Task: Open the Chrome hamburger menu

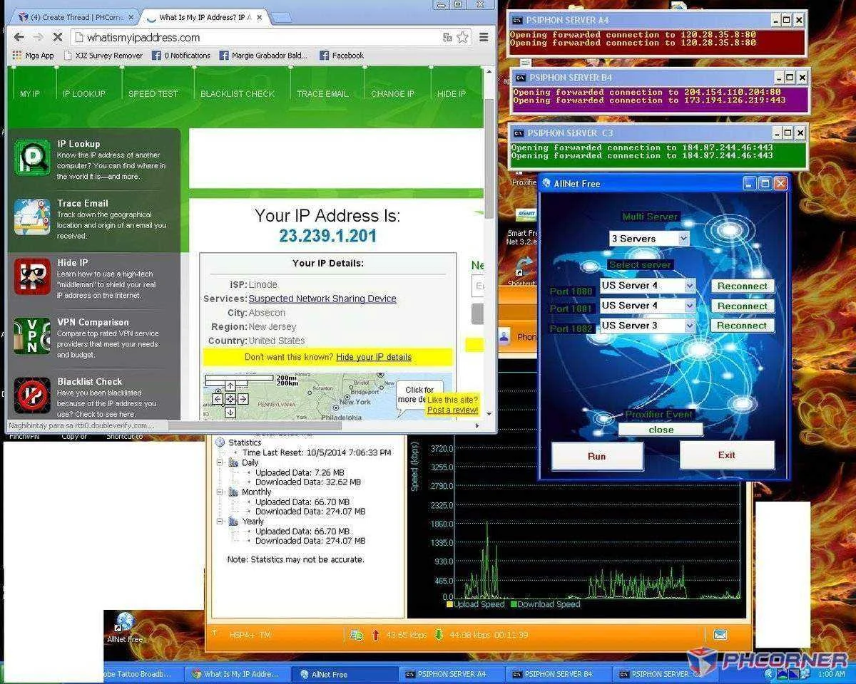Action: click(484, 37)
